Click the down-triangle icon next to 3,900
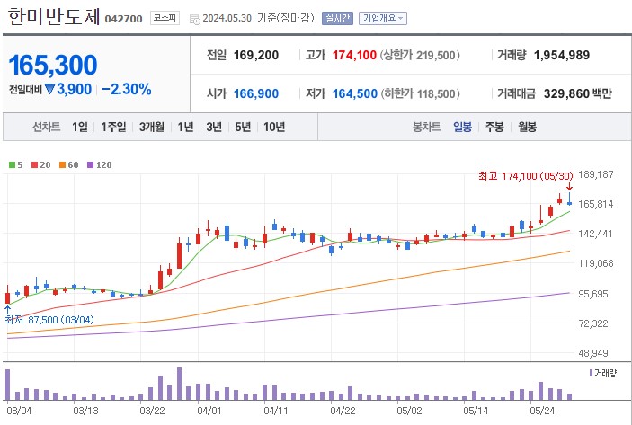Image resolution: width=632 pixels, height=425 pixels. 49,89
